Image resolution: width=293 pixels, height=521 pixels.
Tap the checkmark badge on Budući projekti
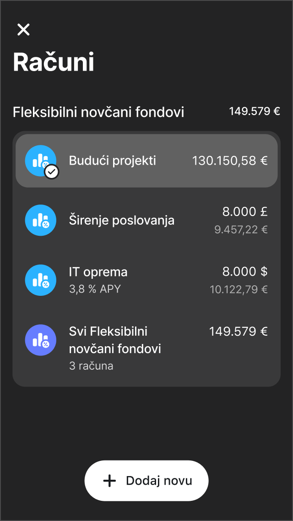point(51,171)
